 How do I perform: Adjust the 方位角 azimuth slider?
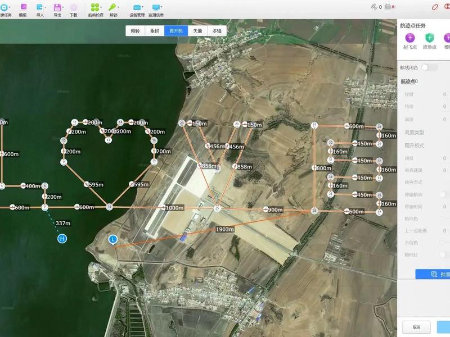click(x=445, y=243)
